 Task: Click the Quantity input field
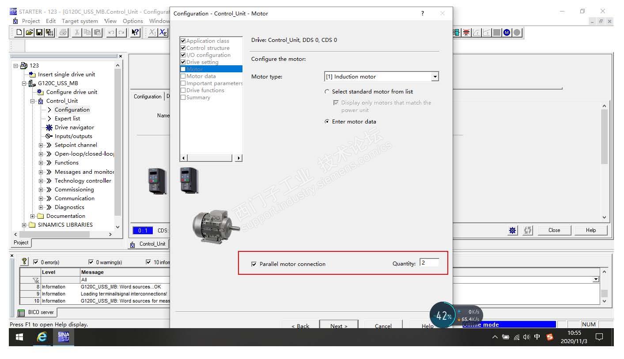429,263
